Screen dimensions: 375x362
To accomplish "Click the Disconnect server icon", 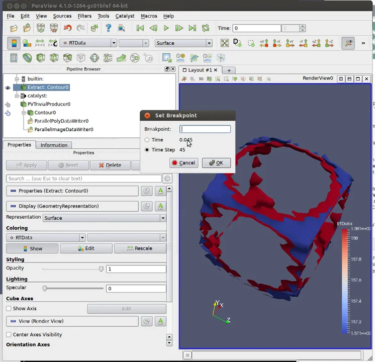I will (x=54, y=28).
